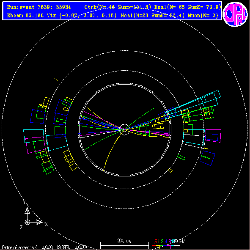250x250 pixels.
Task: Select the blue 4 GeV legend entry
Action: [166, 242]
